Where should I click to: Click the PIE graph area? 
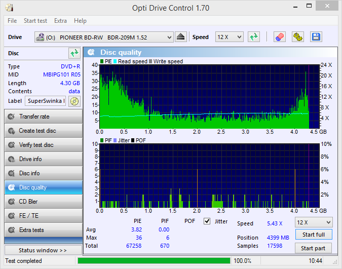209,97
